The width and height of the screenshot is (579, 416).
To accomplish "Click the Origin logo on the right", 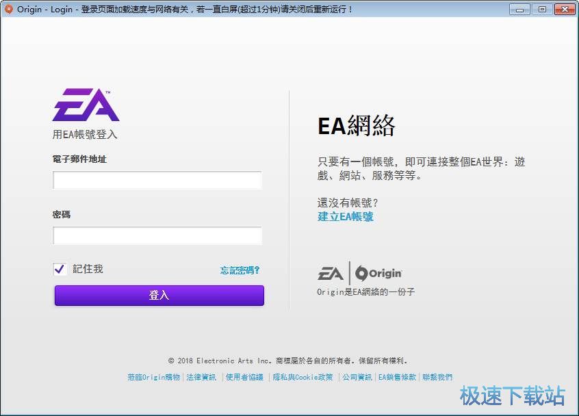I will pyautogui.click(x=378, y=273).
